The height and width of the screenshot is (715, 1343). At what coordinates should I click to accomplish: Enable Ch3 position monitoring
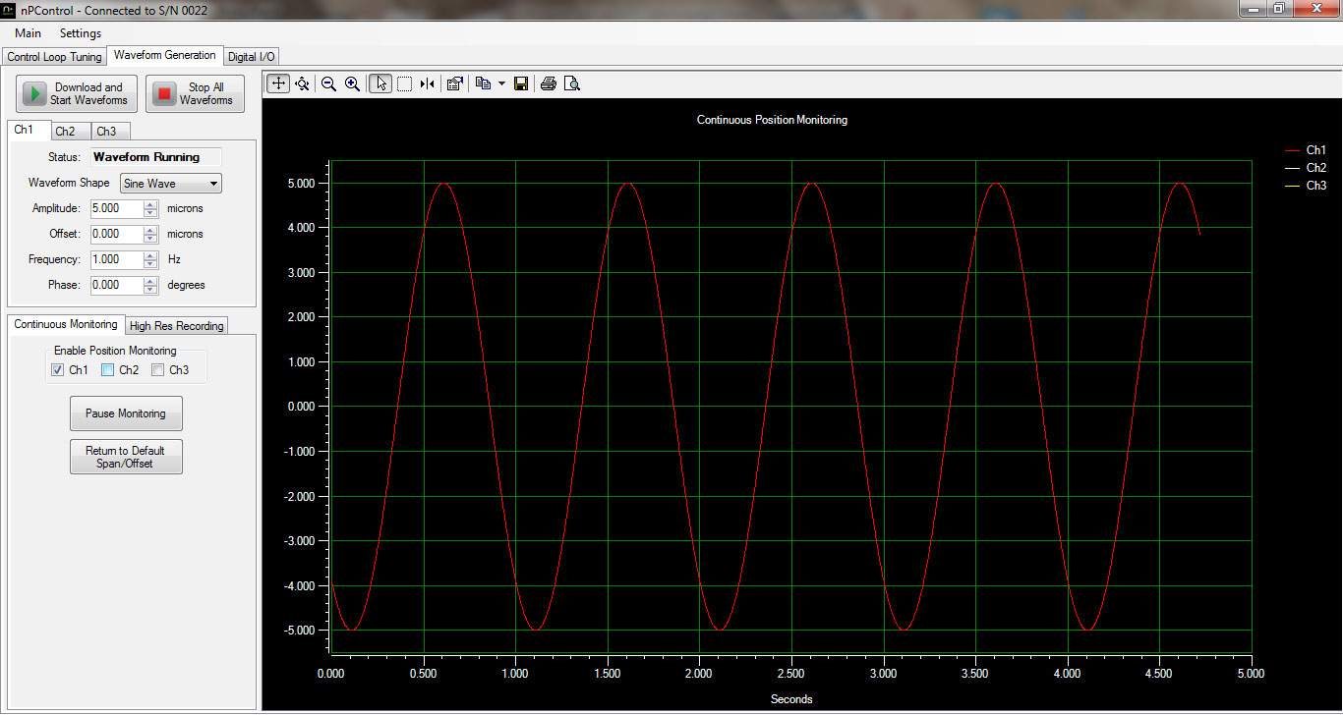[157, 369]
